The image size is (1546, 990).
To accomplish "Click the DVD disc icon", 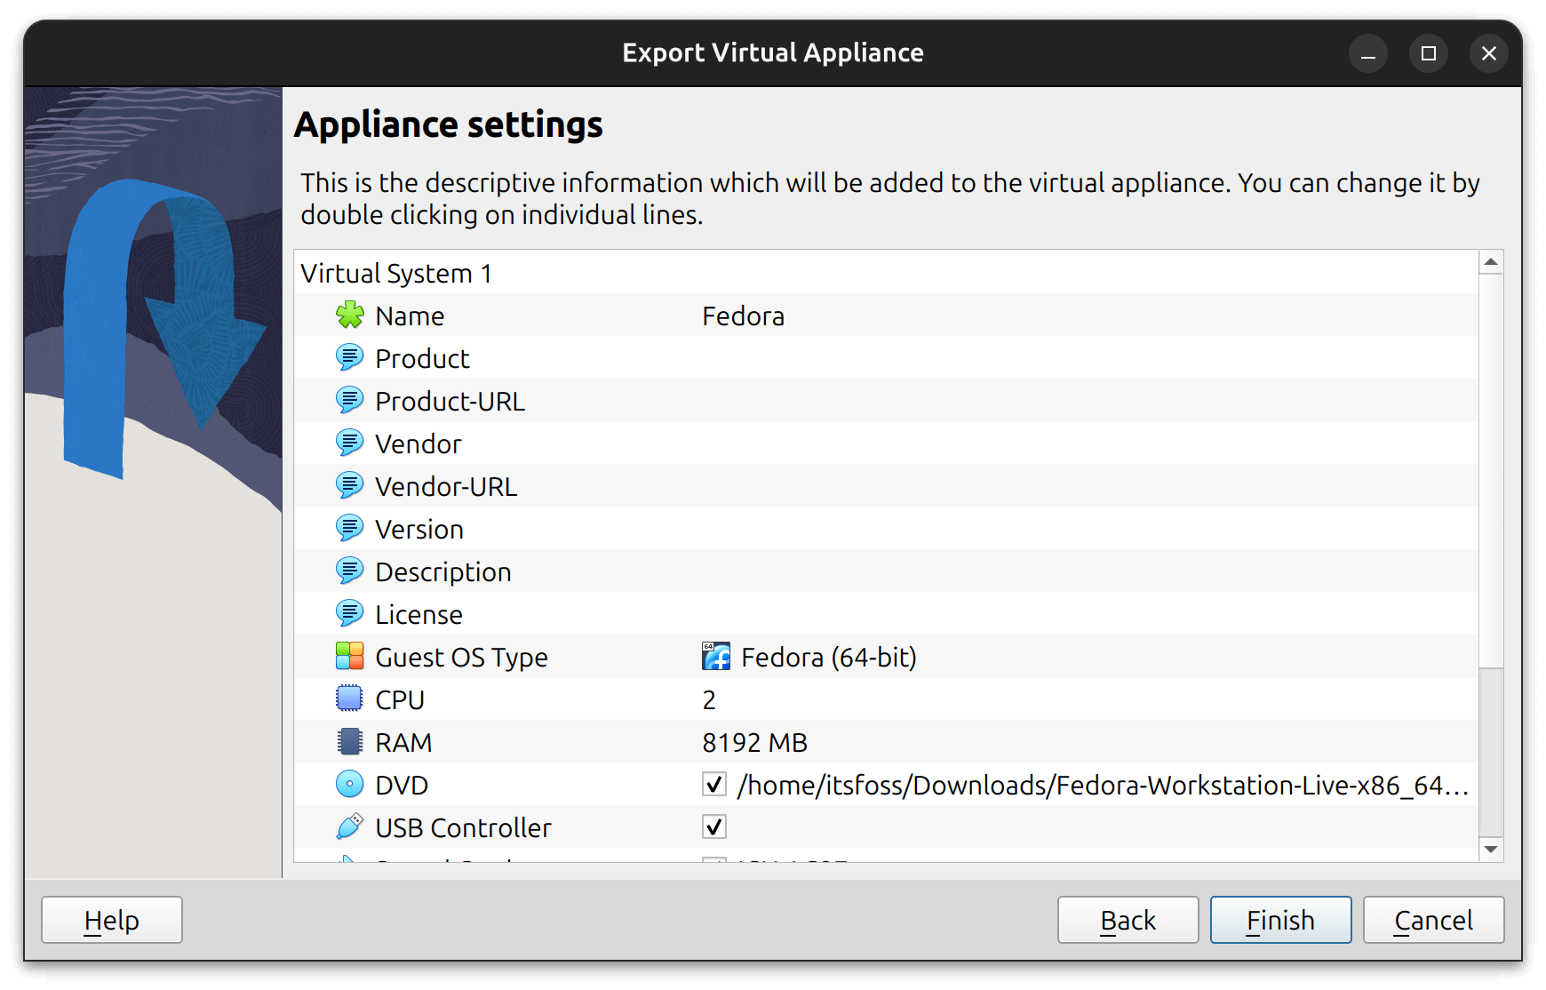I will pyautogui.click(x=350, y=785).
